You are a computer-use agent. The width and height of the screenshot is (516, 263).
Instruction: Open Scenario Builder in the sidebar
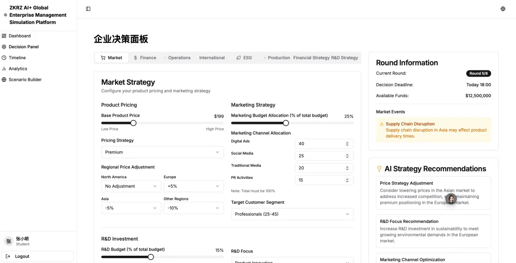[x=25, y=79]
